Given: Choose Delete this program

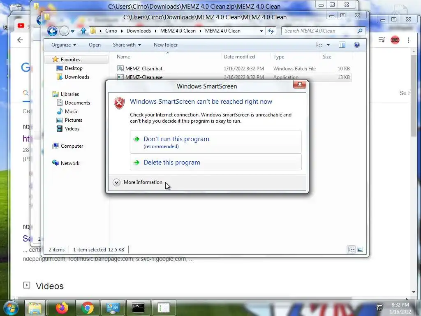Looking at the screenshot, I should (x=215, y=162).
